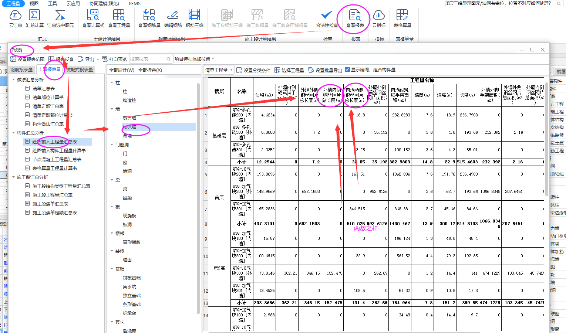This screenshot has width=566, height=333.
Task: Select 节点混凝土工程量汇总表 report
Action: (57, 159)
